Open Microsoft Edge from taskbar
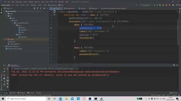 [x=61, y=98]
